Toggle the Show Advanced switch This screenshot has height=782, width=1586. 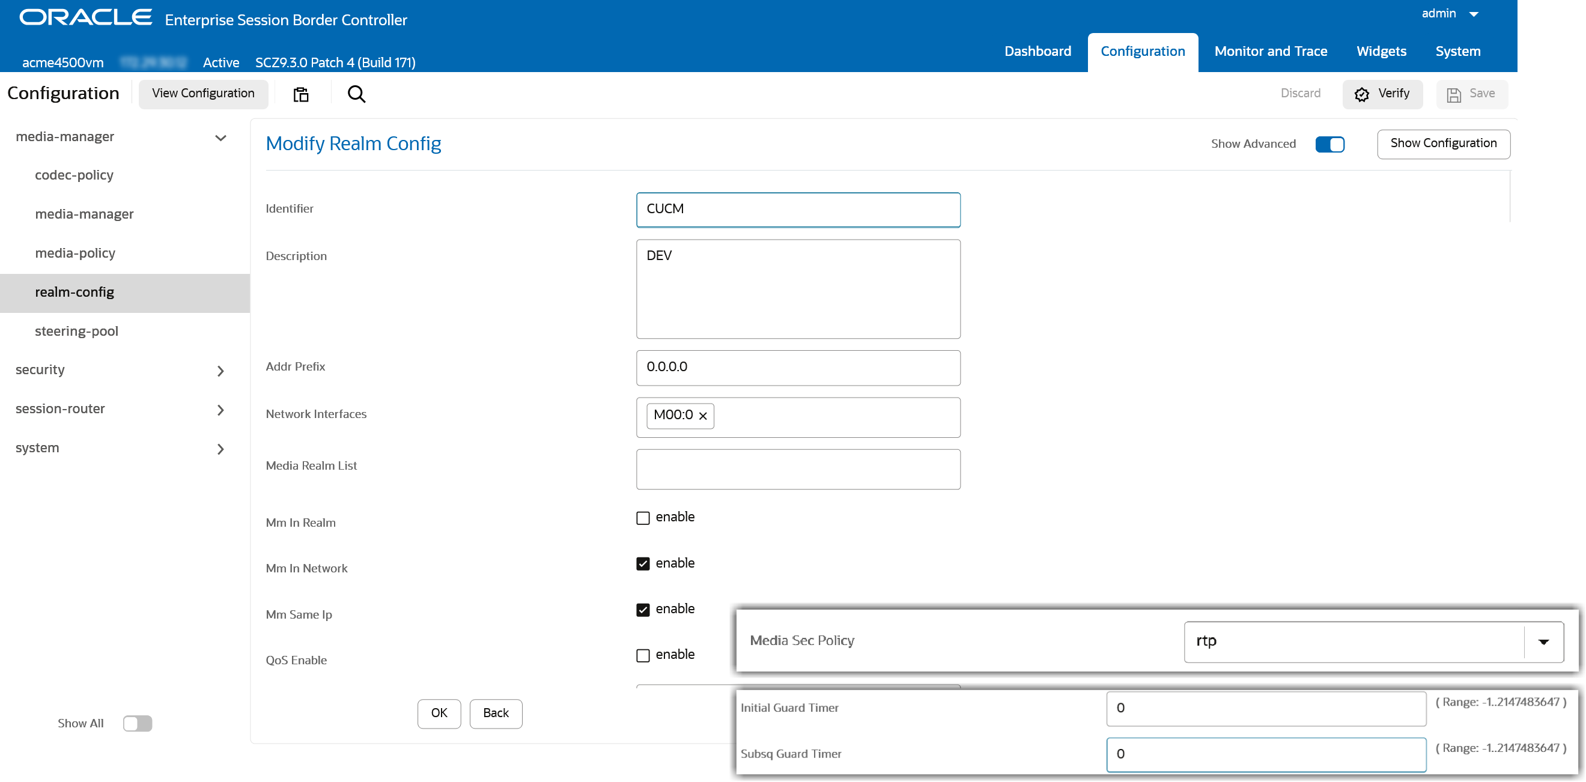pos(1329,144)
